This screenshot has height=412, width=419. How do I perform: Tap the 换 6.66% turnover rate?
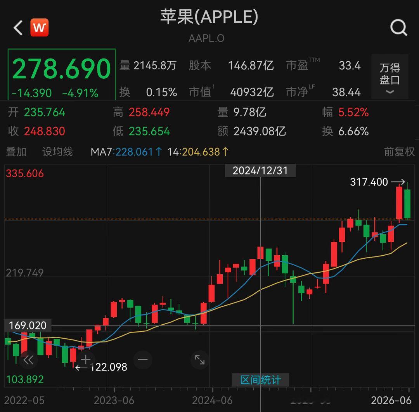point(346,131)
